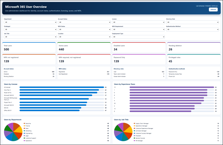This screenshot has height=145, width=223.
Task: Open the Employment Type filter dropdown
Action: 138,37
